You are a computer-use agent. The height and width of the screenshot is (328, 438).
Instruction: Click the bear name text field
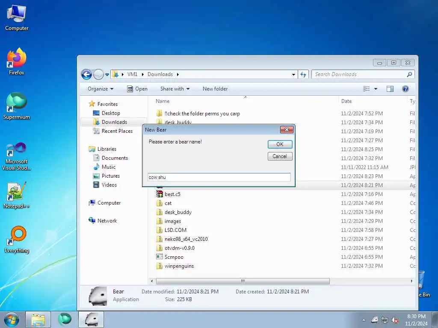click(219, 177)
